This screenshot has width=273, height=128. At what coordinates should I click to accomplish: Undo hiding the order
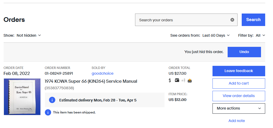(x=244, y=52)
